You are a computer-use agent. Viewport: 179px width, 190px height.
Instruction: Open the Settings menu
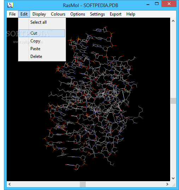tap(97, 14)
